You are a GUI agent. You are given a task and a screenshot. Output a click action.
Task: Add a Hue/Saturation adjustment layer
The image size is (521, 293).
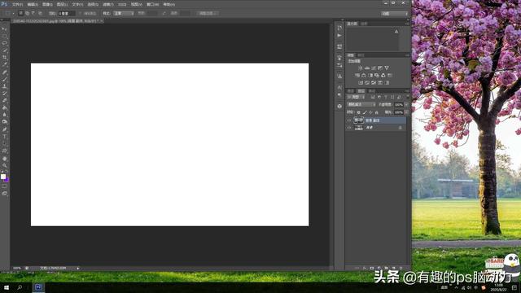pos(357,76)
